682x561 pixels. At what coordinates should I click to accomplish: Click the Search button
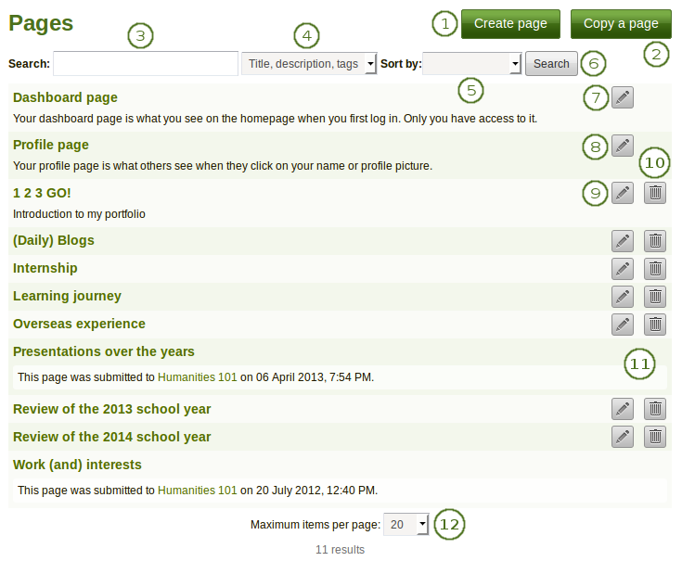point(551,64)
